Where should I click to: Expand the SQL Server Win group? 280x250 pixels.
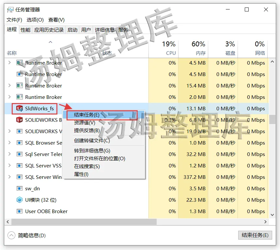(10, 177)
